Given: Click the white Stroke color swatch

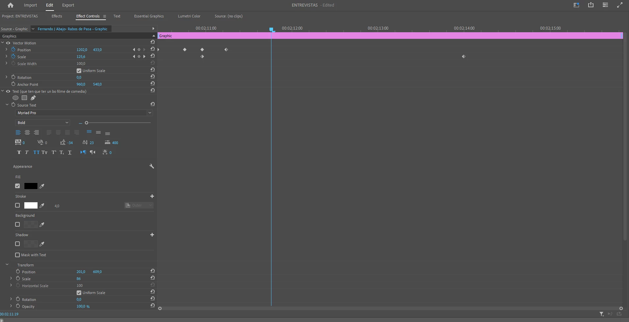Looking at the screenshot, I should point(31,205).
